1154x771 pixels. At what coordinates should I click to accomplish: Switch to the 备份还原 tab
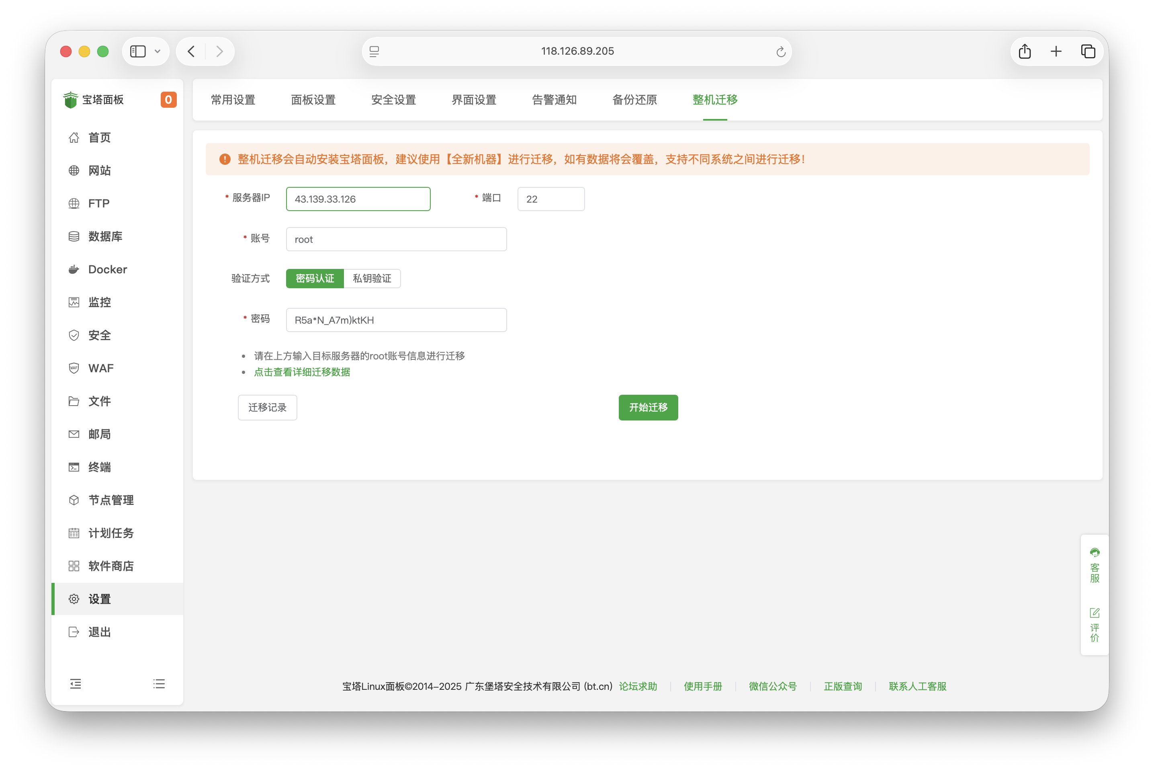click(x=634, y=100)
